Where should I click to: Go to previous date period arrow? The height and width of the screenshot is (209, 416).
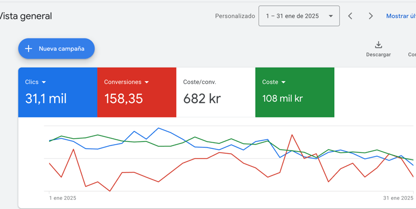tap(350, 16)
